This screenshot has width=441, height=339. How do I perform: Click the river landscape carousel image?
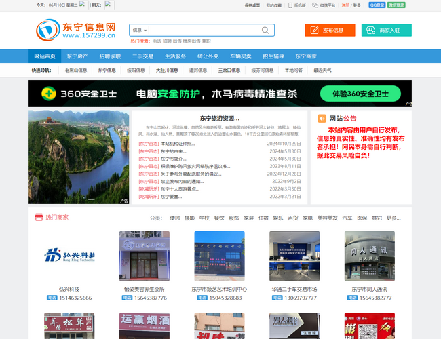(79, 157)
